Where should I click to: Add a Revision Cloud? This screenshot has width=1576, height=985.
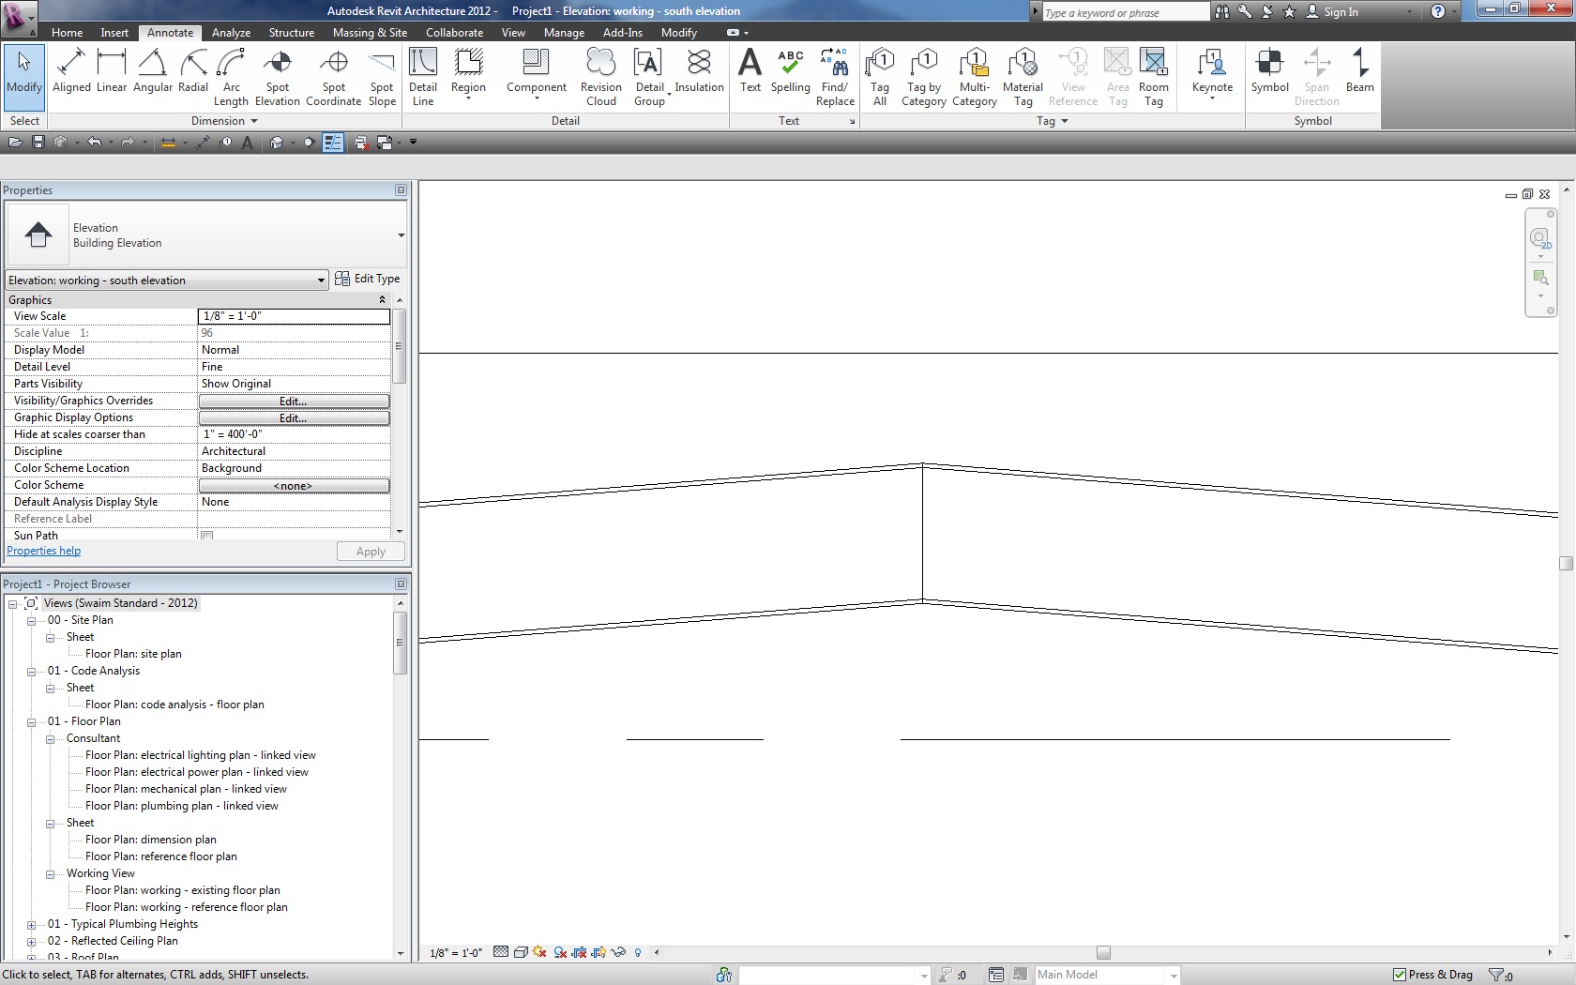[x=601, y=78]
